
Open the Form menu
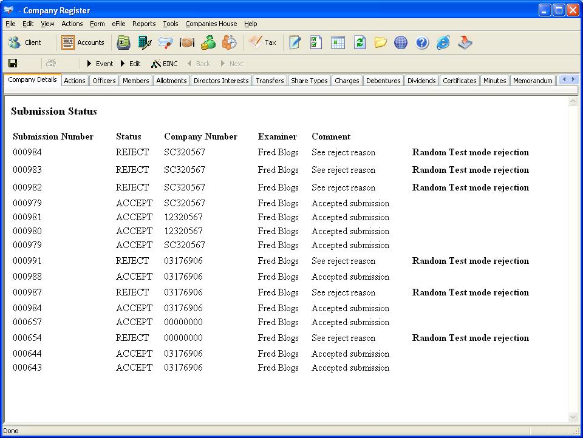(x=97, y=24)
